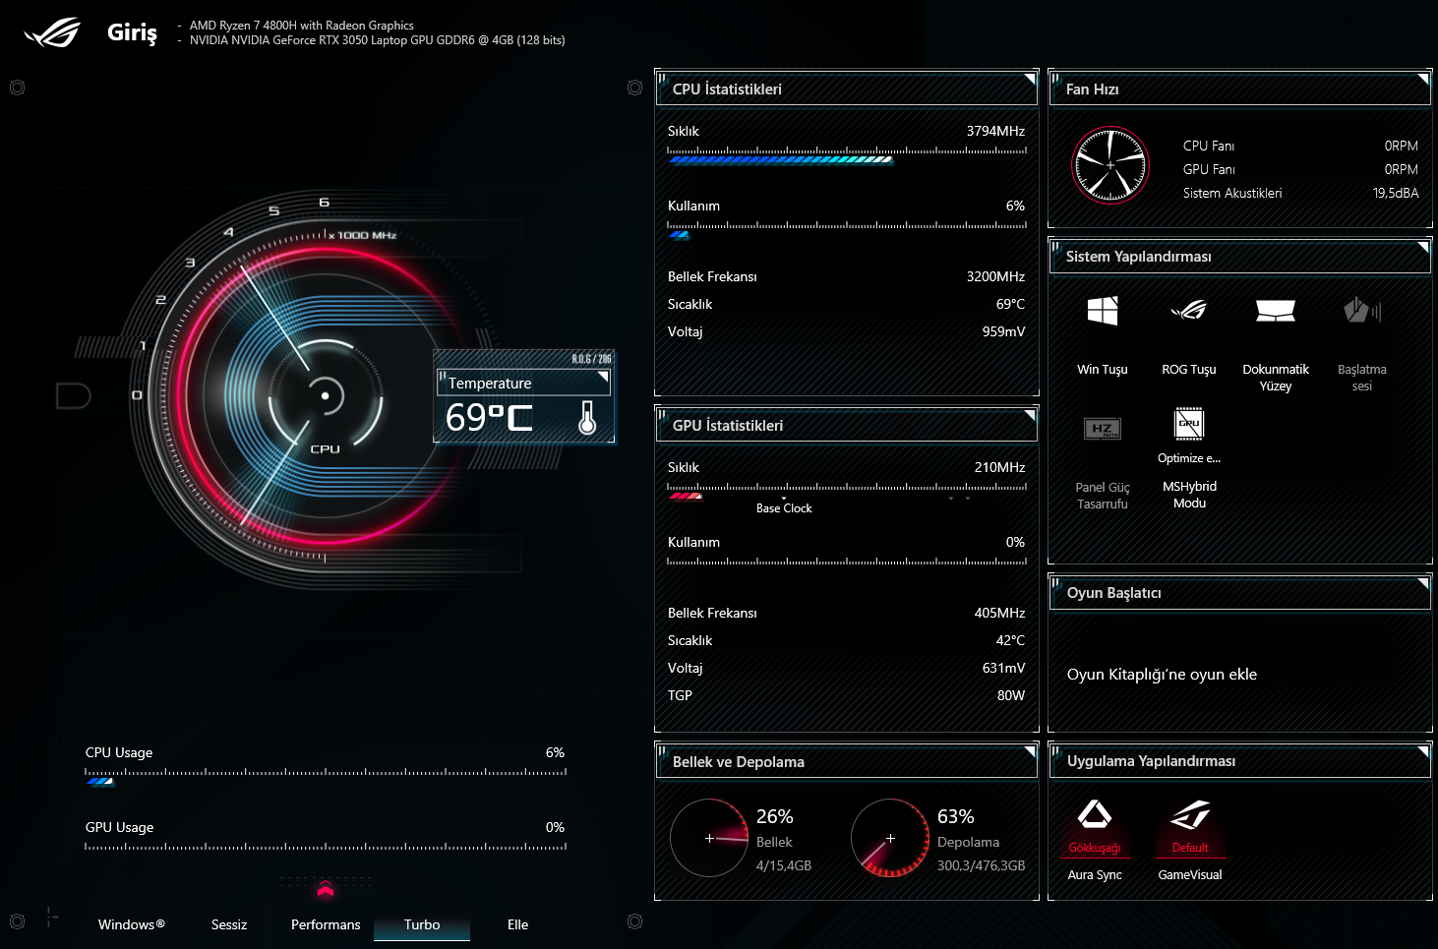This screenshot has height=949, width=1438.
Task: Select the Performans mode tab
Action: [326, 924]
